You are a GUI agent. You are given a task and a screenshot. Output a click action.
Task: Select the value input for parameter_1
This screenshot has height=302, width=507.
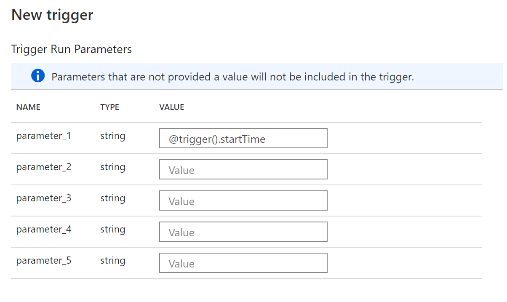(243, 138)
